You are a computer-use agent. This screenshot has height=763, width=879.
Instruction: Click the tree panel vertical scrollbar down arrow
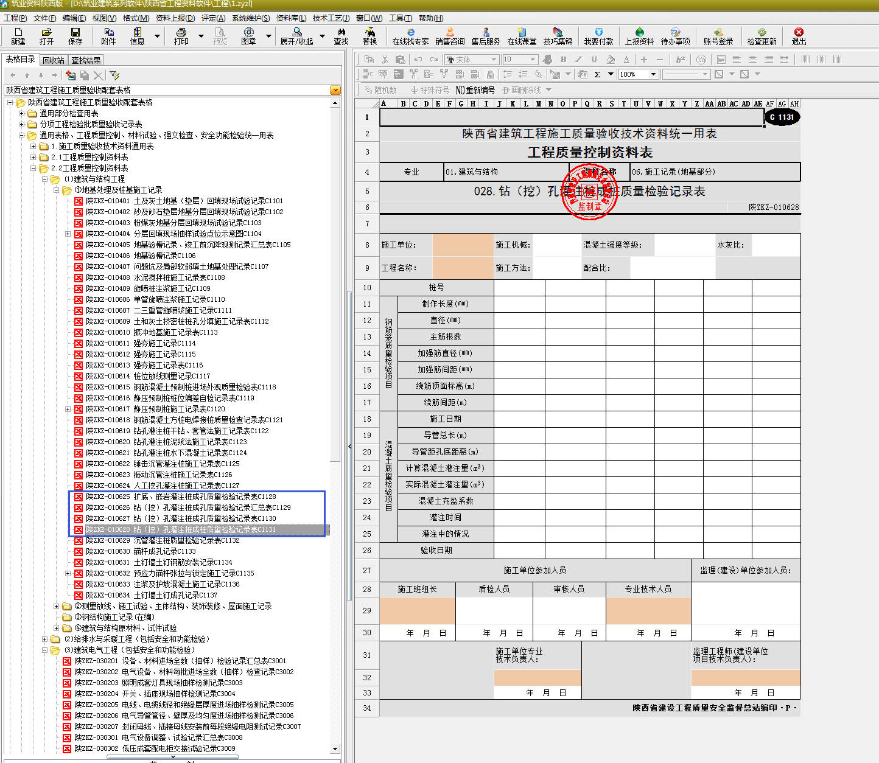coord(335,749)
